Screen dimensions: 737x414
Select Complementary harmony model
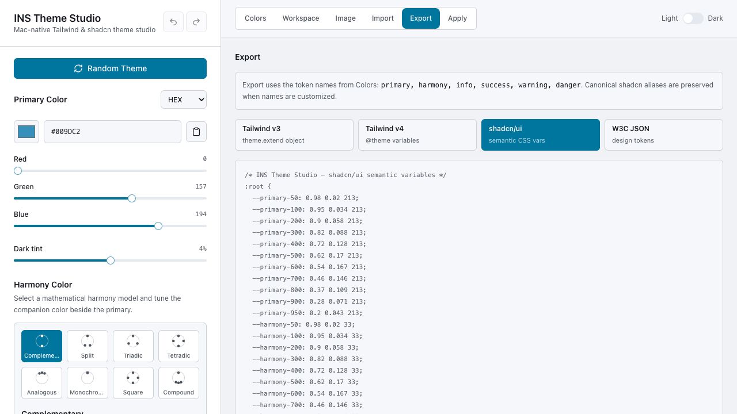41,346
